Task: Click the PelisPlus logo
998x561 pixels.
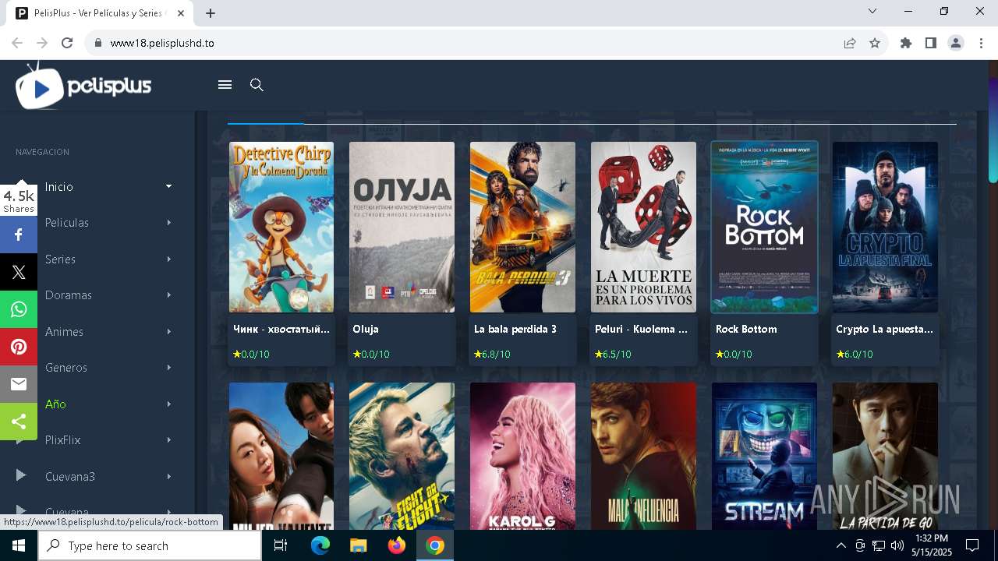Action: pos(83,86)
